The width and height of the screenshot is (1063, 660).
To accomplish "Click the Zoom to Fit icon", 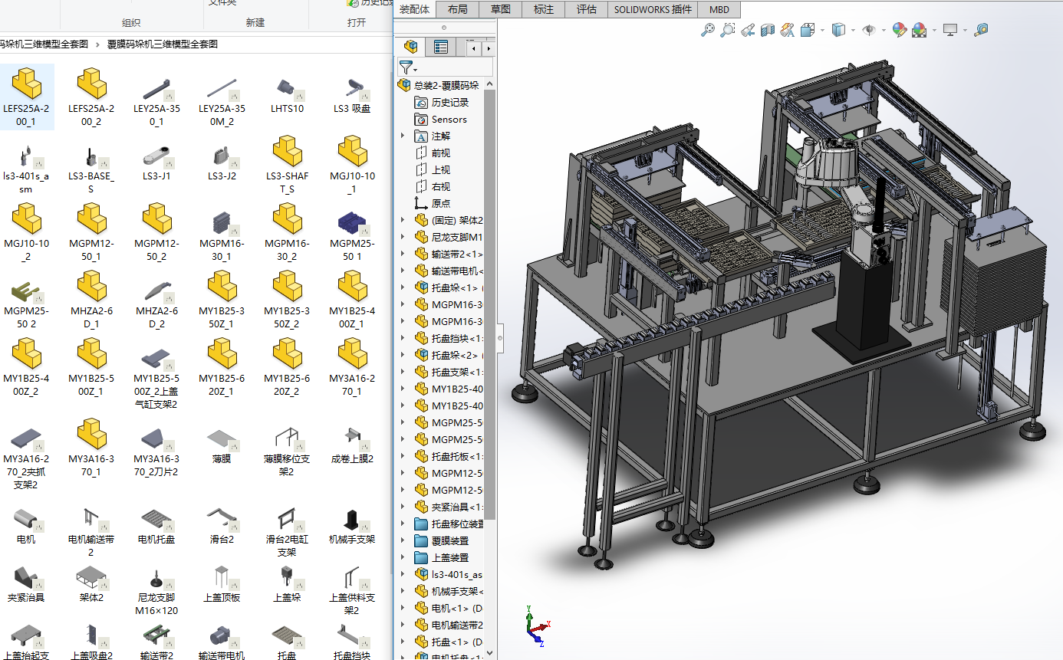I will pos(708,30).
